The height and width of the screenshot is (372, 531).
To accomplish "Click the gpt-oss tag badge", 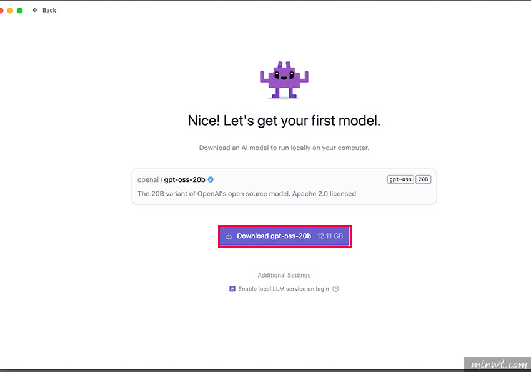I will [x=400, y=179].
